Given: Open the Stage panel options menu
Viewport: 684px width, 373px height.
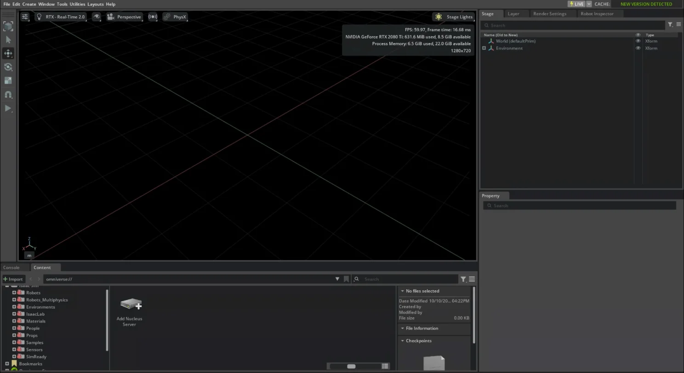Looking at the screenshot, I should (678, 25).
